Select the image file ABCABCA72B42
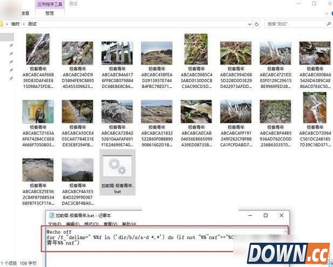Image resolution: width=333 pixels, height=267 pixels. click(117, 112)
